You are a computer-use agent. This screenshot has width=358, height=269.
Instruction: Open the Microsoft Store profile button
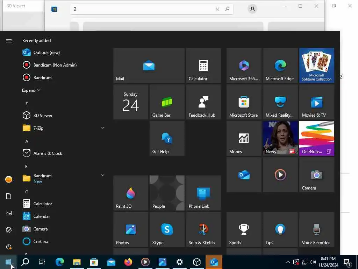252,9
